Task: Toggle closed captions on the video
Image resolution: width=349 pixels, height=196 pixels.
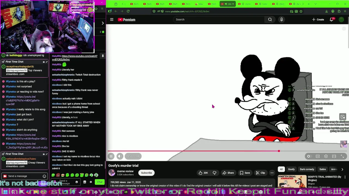Action: coord(318,156)
